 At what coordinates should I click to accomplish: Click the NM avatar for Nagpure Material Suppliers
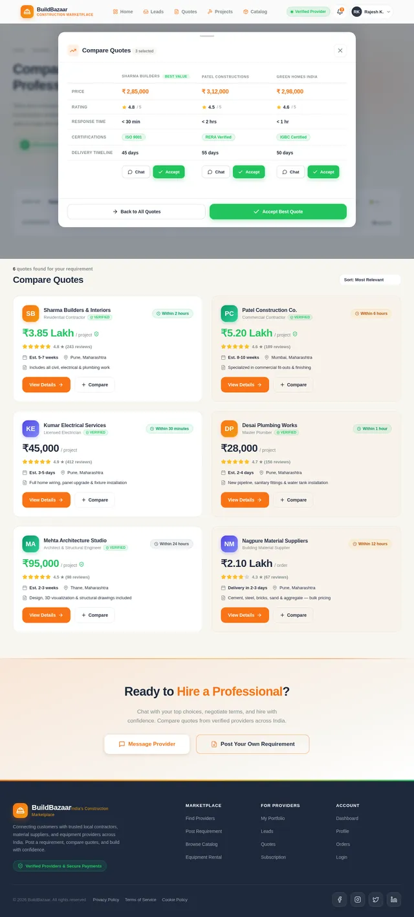[x=229, y=544]
